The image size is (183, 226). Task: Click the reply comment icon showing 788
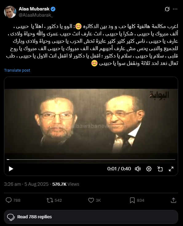point(9,200)
